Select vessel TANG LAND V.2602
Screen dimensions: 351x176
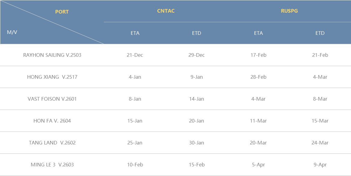tap(52, 143)
